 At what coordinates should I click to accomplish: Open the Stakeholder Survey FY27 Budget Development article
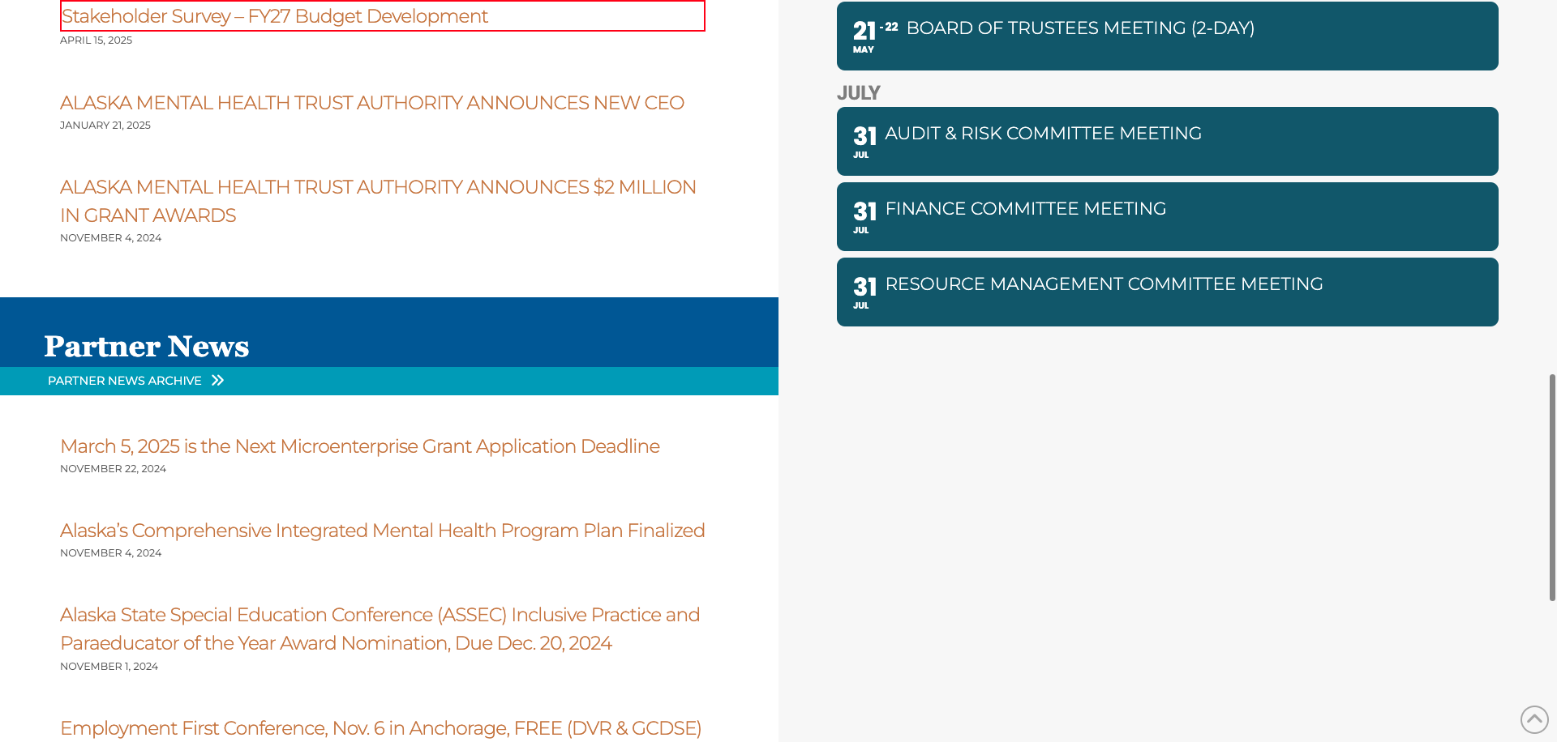(x=275, y=16)
